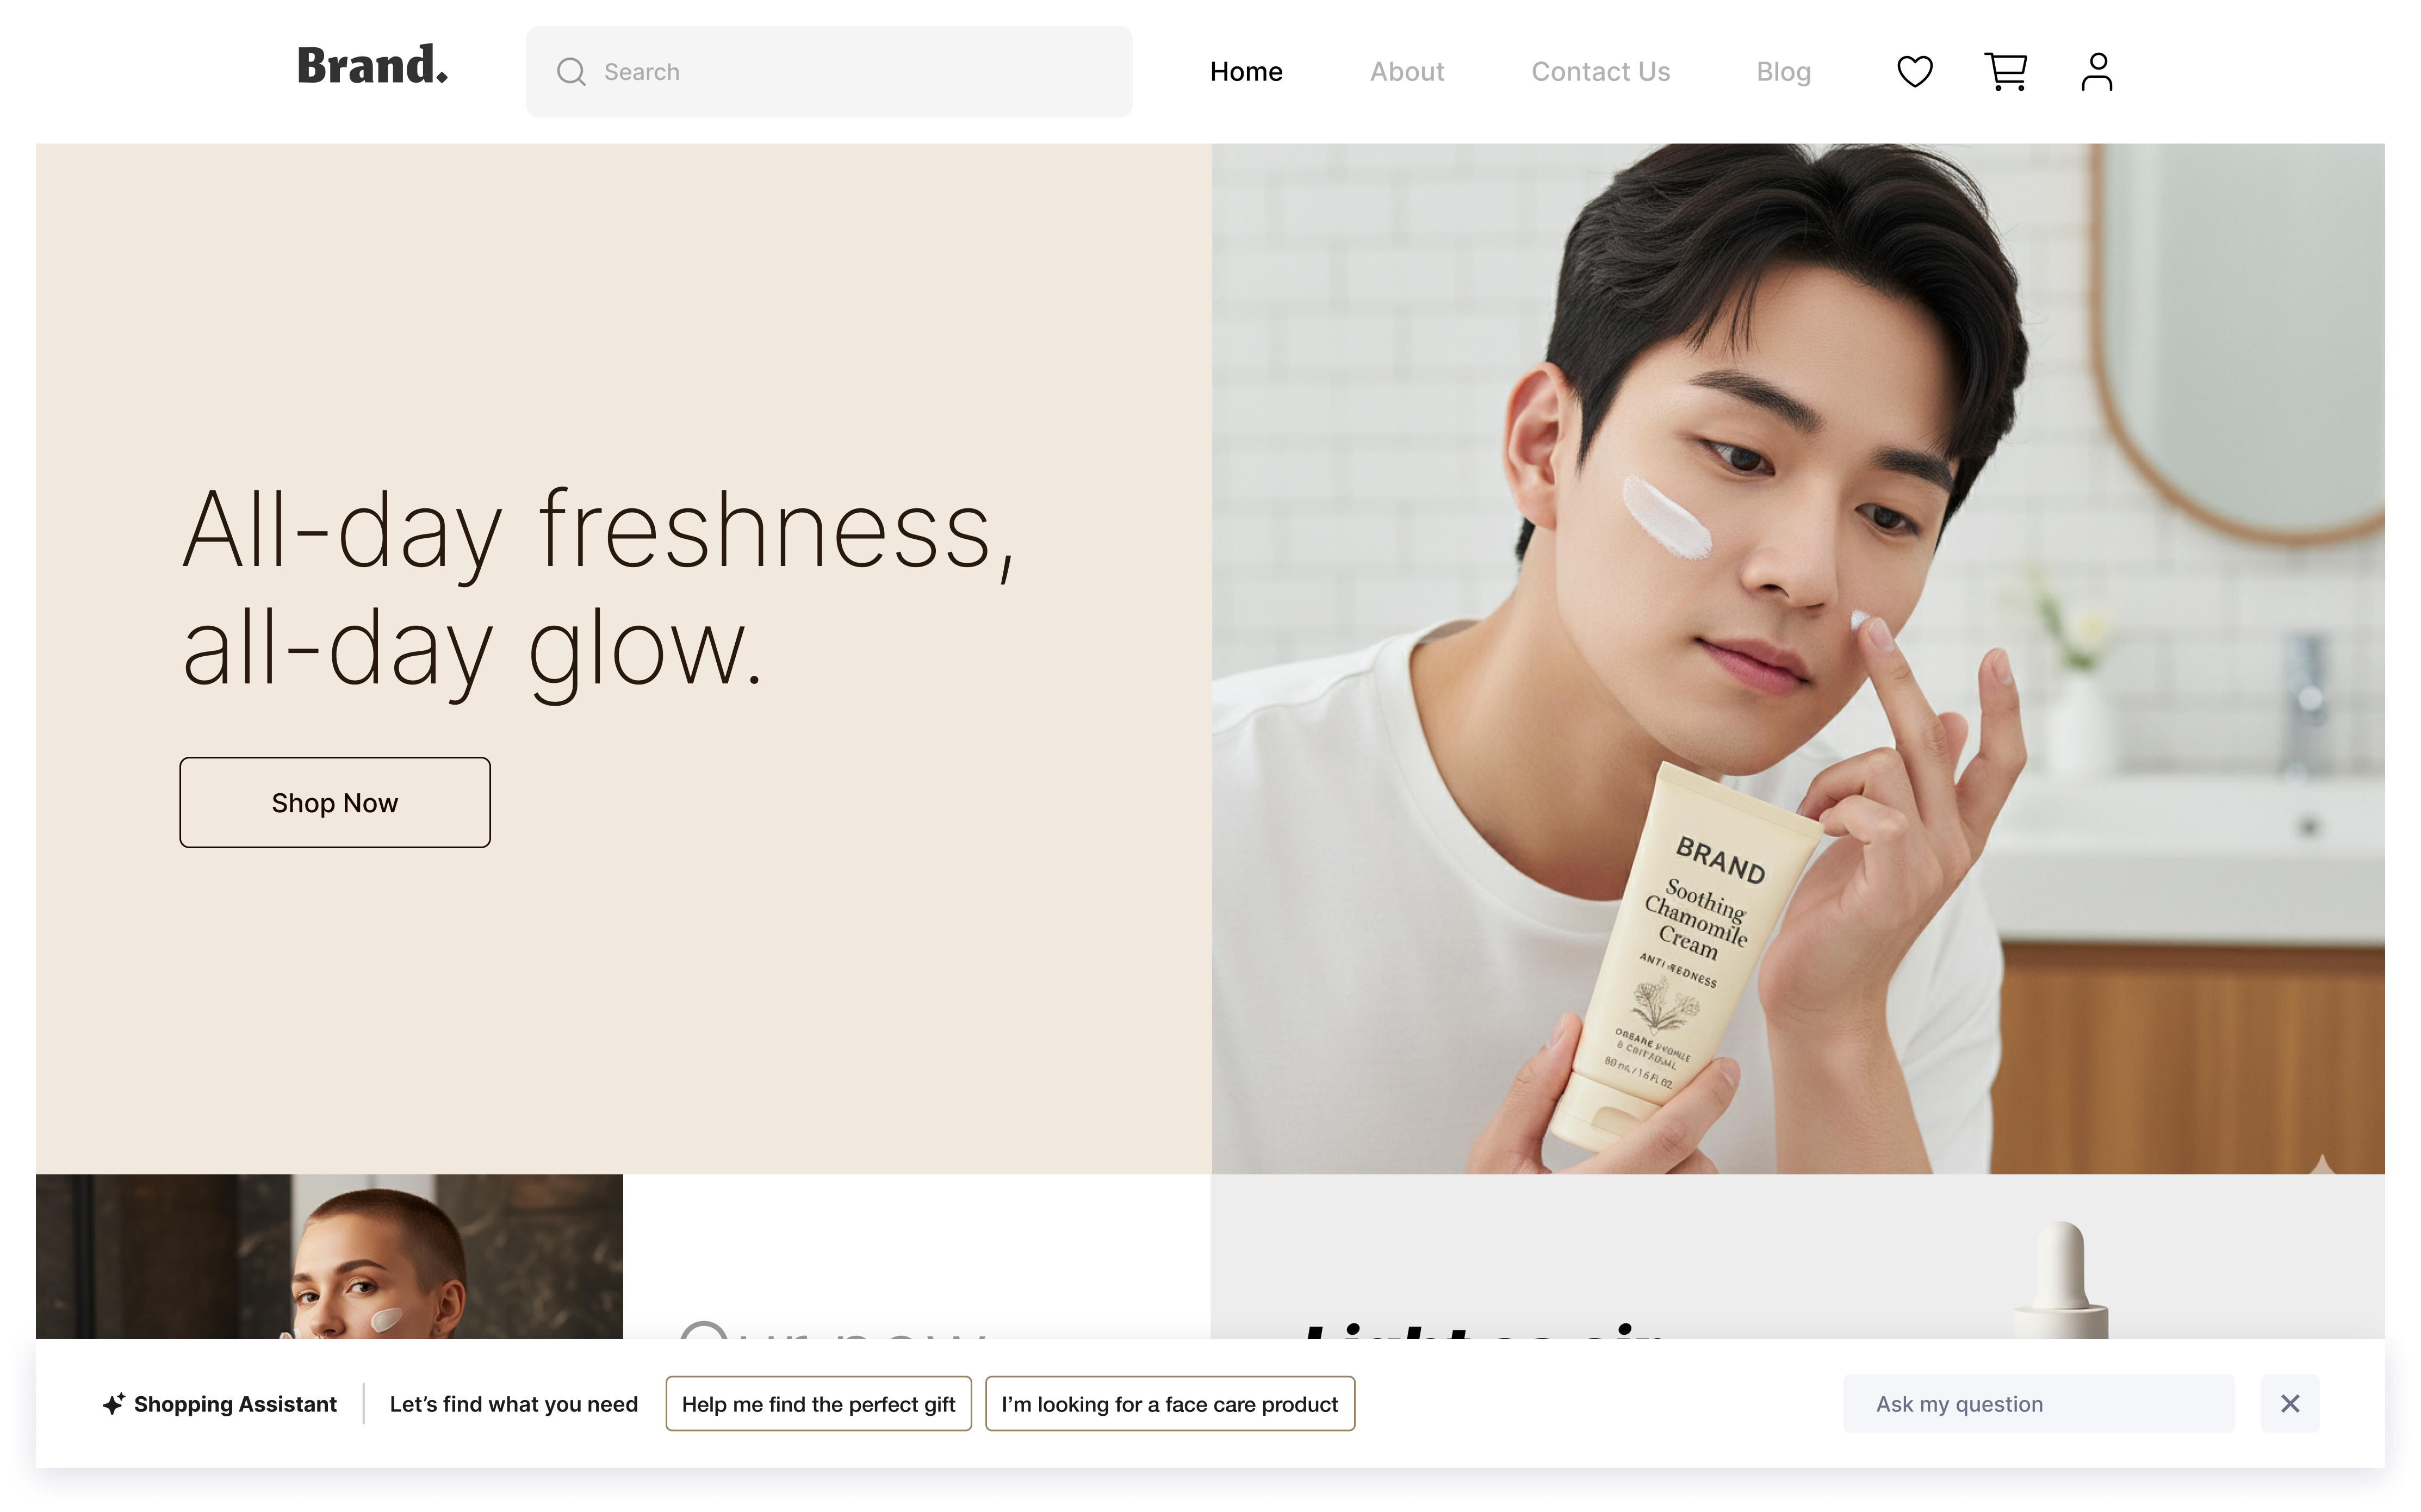Select 'Help me find the perfect gift'
This screenshot has width=2421, height=1512.
point(818,1404)
